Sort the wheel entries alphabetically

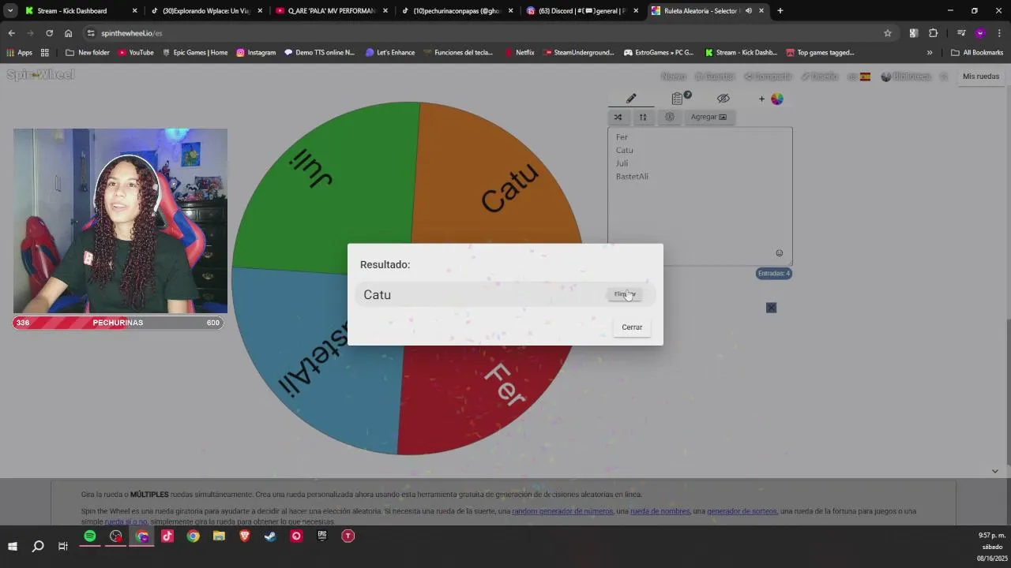coord(643,117)
